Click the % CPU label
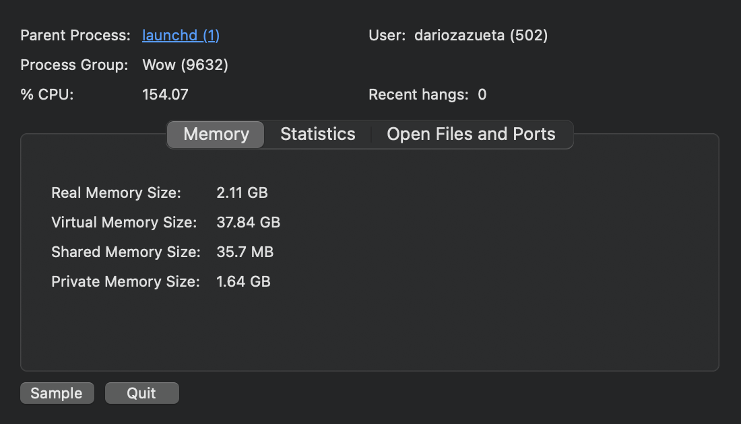 coord(47,95)
